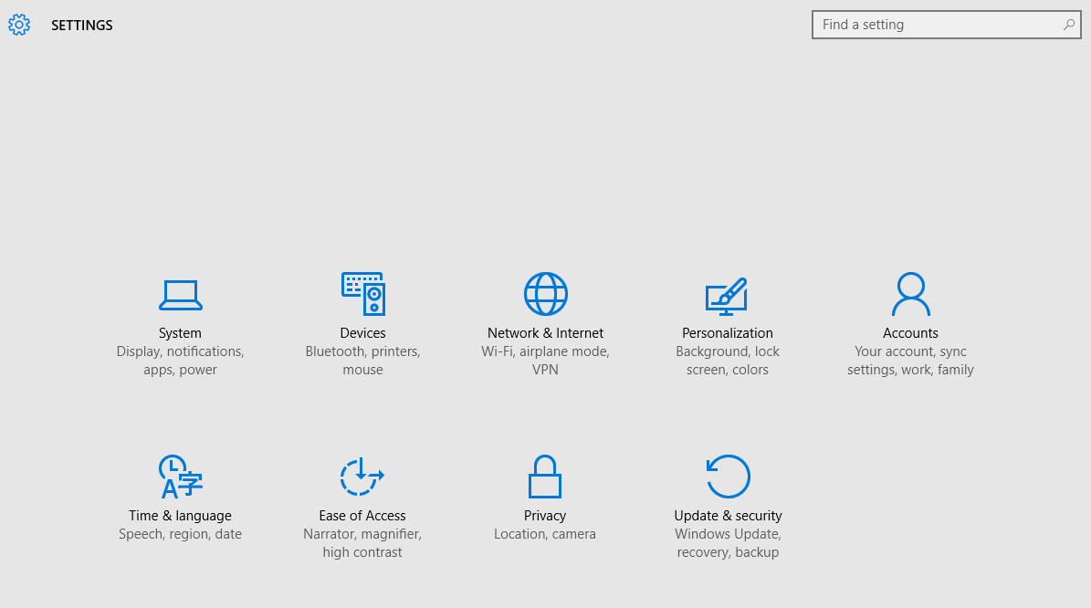Click the Settings gear in the top-left corner
Viewport: 1091px width, 608px height.
point(19,25)
